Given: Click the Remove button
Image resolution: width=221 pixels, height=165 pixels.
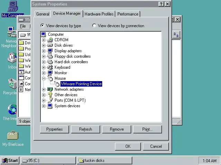Looking at the screenshot, I should point(117,129).
